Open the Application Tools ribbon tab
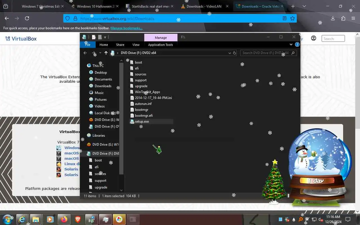This screenshot has height=225, width=360. point(160,45)
